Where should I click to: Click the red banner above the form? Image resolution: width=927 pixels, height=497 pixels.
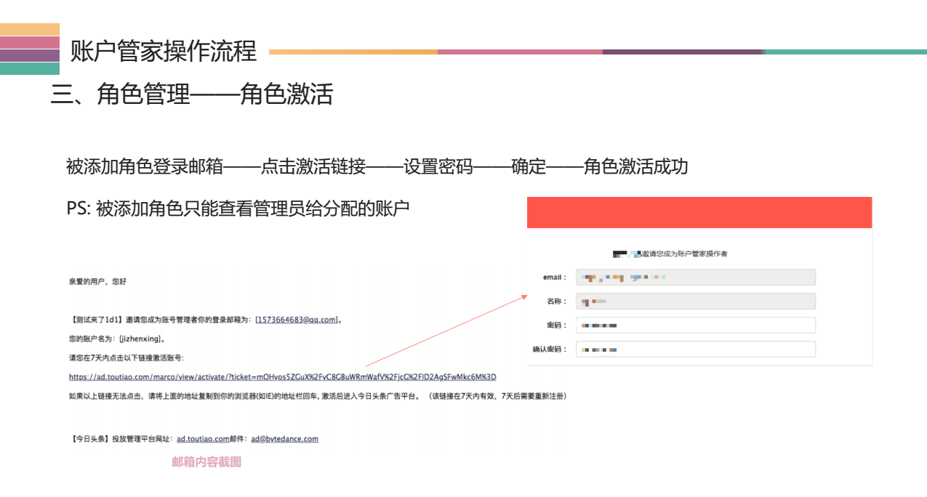point(699,212)
